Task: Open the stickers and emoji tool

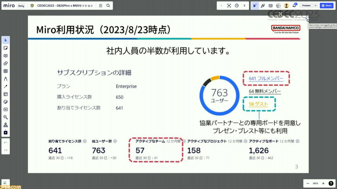Action: point(6,102)
